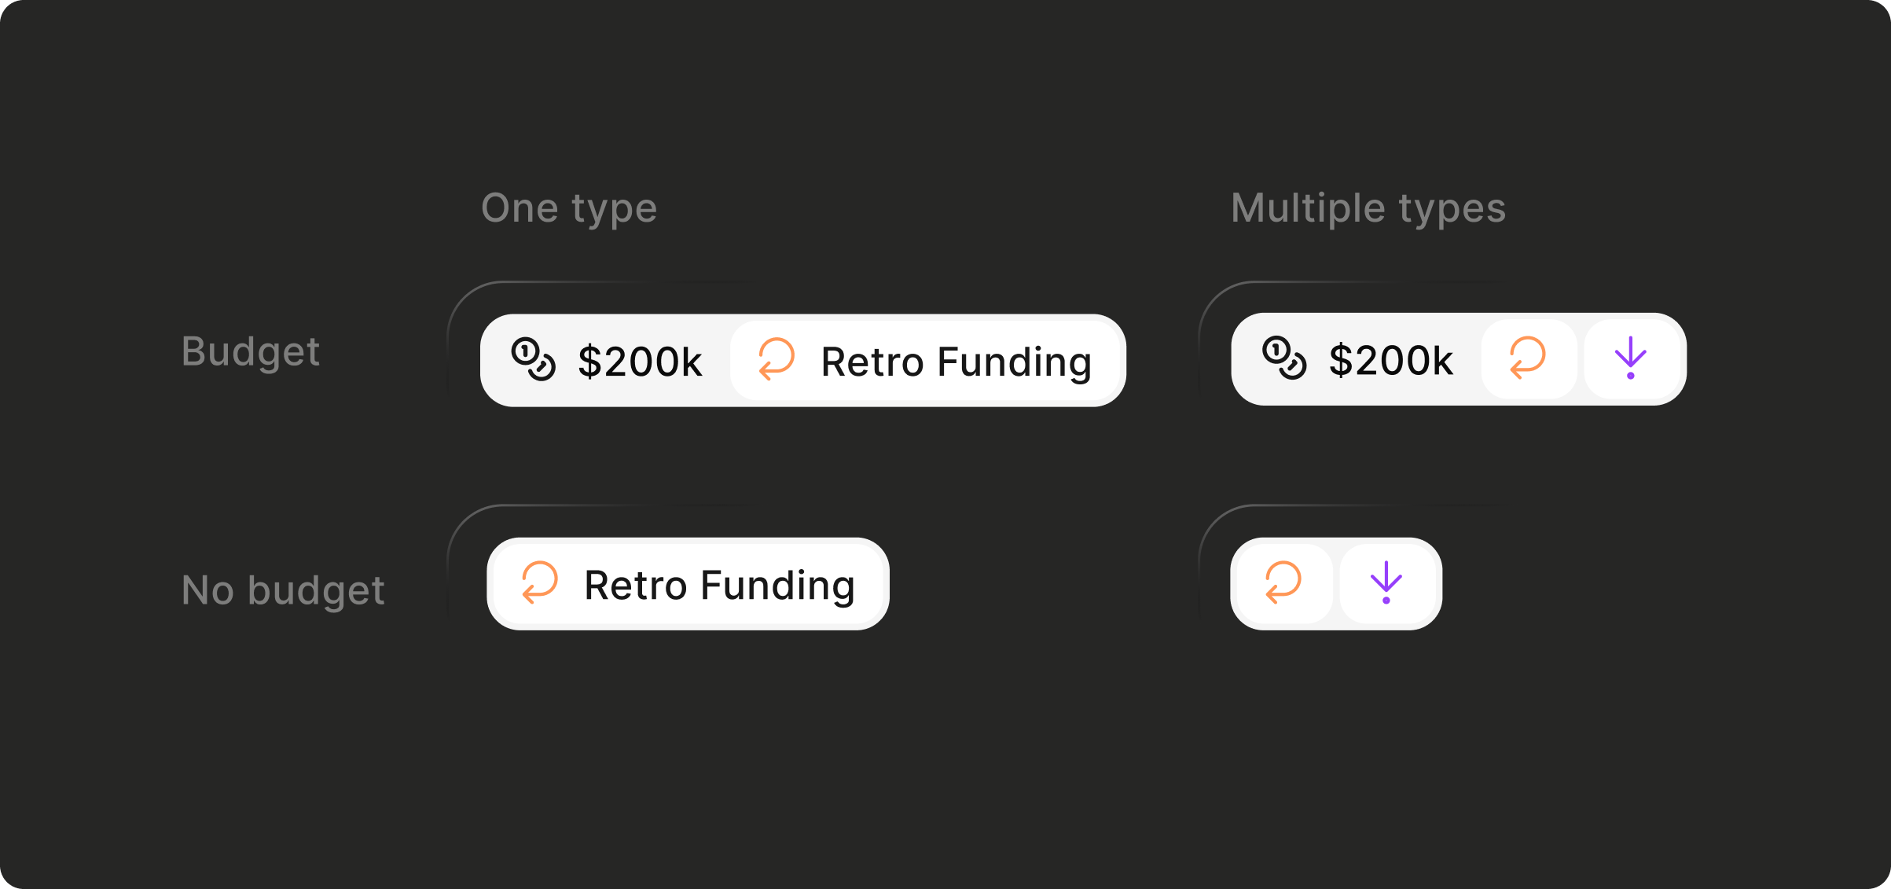Click the Retro Funding text in the No budget row
The width and height of the screenshot is (1891, 889).
click(719, 585)
